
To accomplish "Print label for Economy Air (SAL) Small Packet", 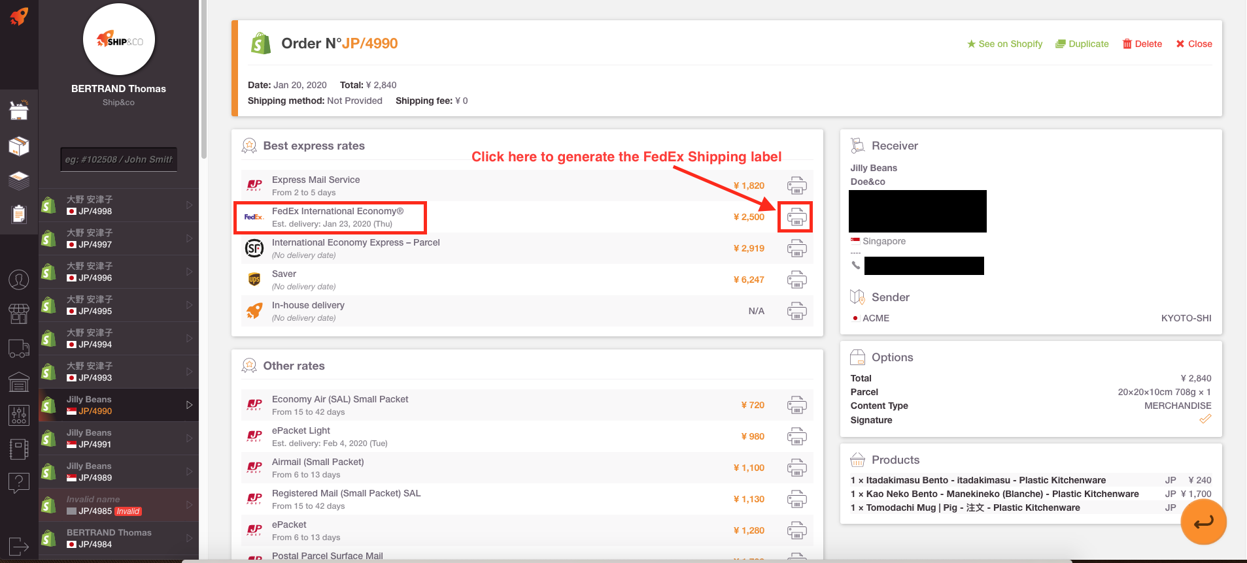I will 796,405.
